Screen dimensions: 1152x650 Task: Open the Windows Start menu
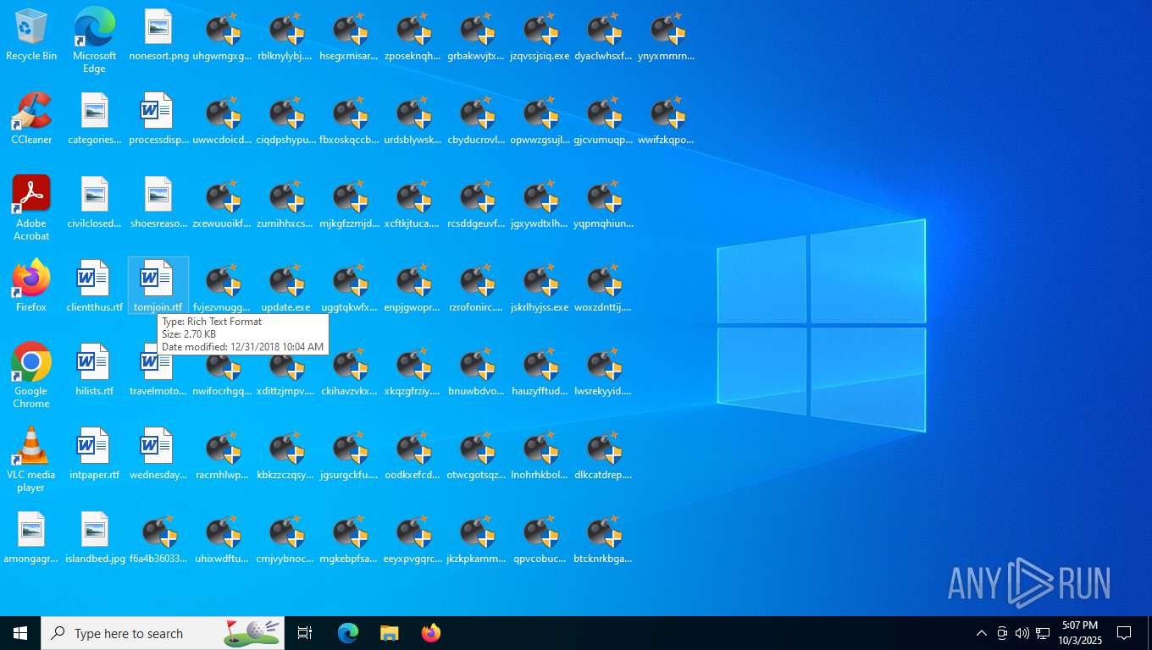(20, 633)
